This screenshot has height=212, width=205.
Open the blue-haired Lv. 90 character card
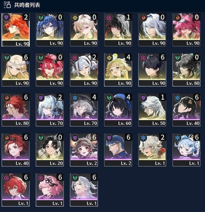[x=50, y=30]
